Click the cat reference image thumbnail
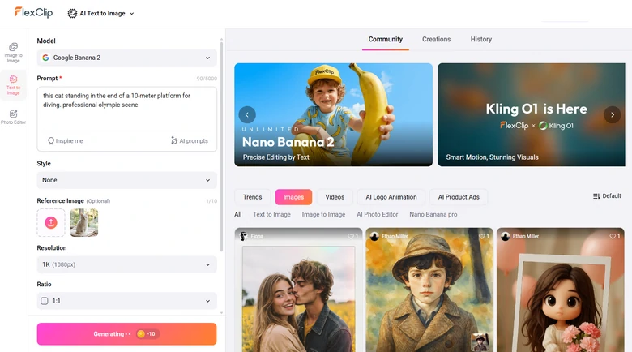632x352 pixels. (84, 222)
